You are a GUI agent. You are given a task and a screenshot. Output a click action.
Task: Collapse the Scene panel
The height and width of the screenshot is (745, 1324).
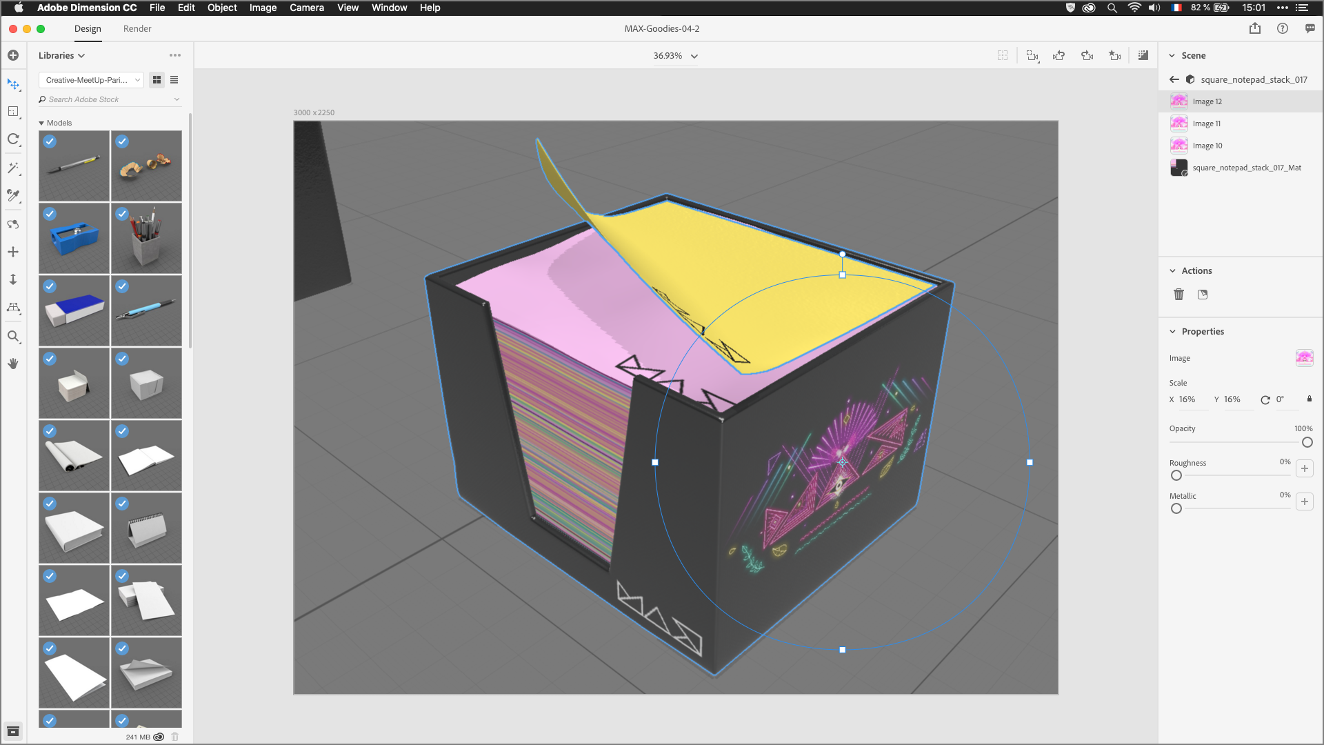click(1172, 55)
